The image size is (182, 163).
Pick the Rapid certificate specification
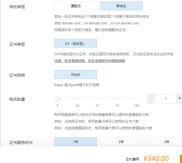tap(75, 74)
